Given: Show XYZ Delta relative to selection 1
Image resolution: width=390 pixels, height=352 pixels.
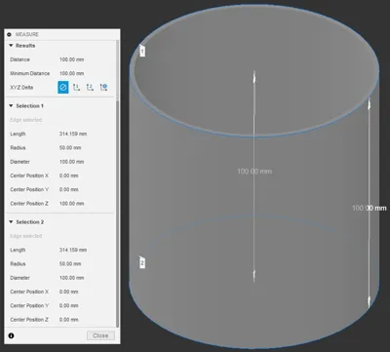Looking at the screenshot, I should (x=76, y=87).
